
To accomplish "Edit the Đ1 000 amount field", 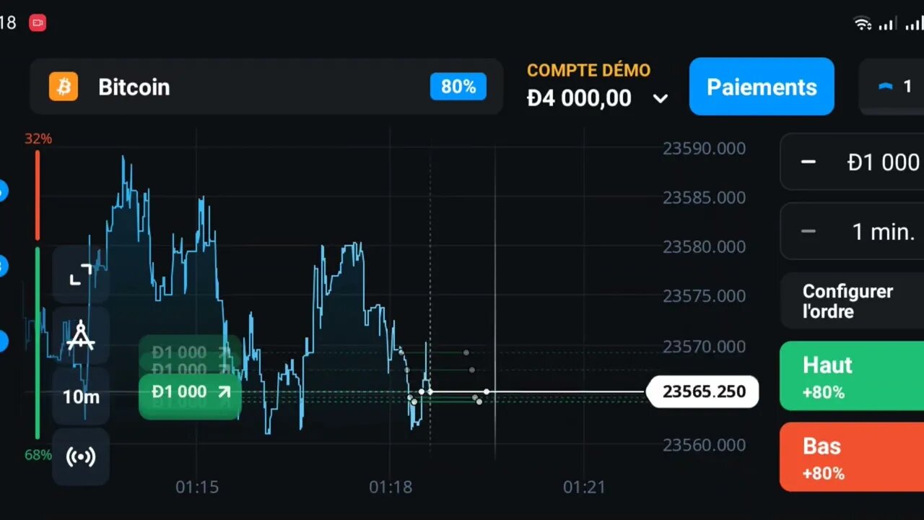I will point(882,162).
